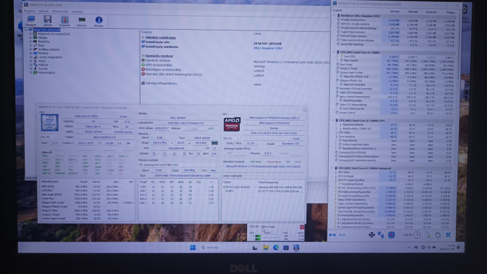487x274 pixels.
Task: Click the fan control icon in sensor panel
Action: pyautogui.click(x=371, y=235)
